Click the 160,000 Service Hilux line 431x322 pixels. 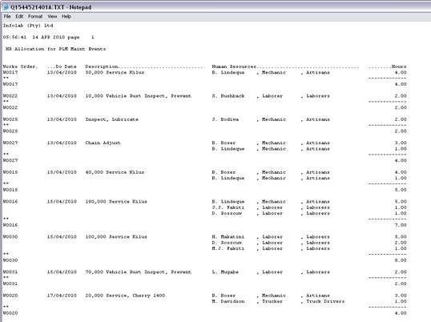point(116,202)
